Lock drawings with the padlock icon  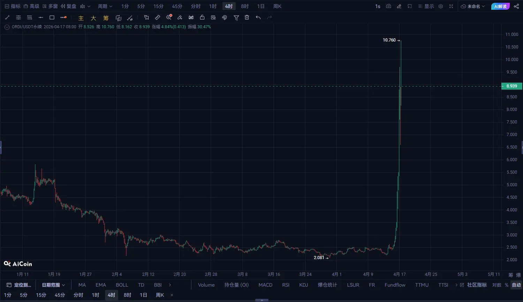[x=202, y=17]
